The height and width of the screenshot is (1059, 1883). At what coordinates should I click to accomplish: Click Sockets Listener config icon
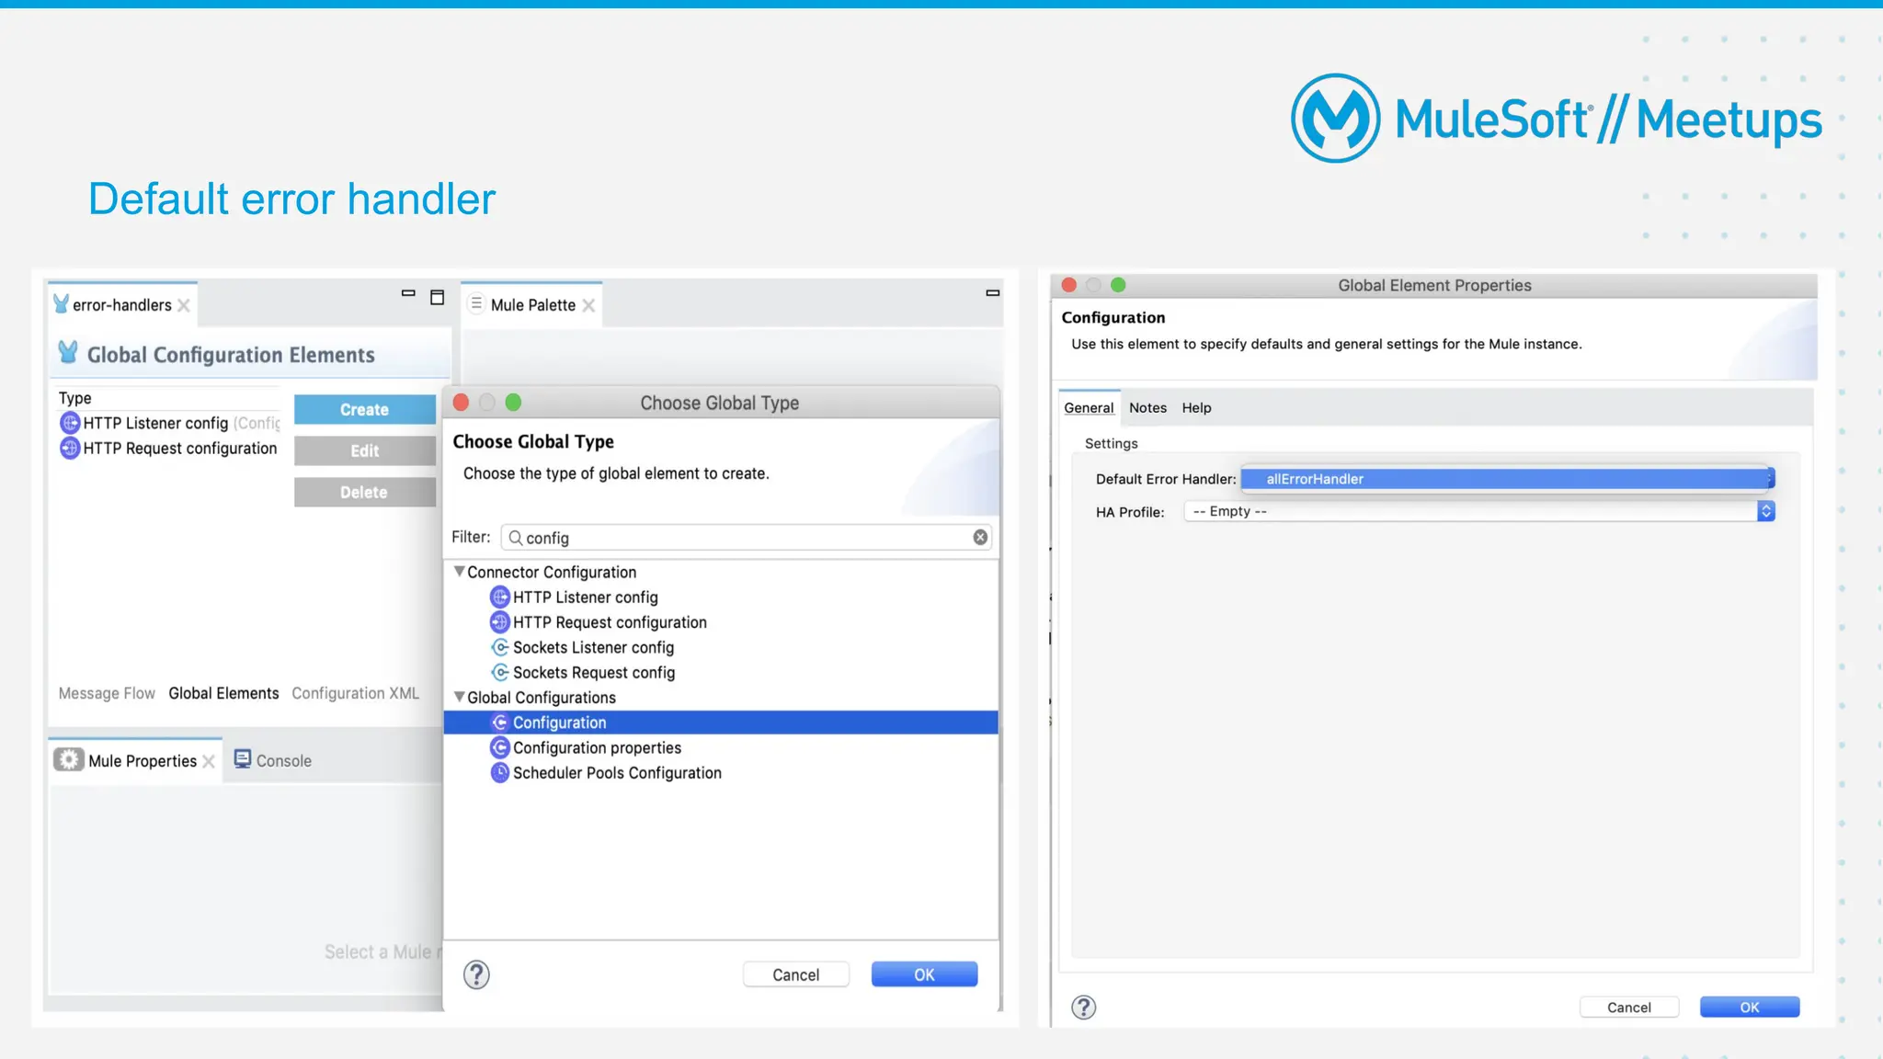coord(500,647)
